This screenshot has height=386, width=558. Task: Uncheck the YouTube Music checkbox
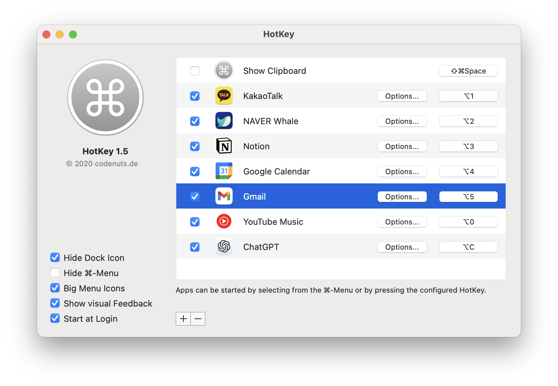pos(195,222)
